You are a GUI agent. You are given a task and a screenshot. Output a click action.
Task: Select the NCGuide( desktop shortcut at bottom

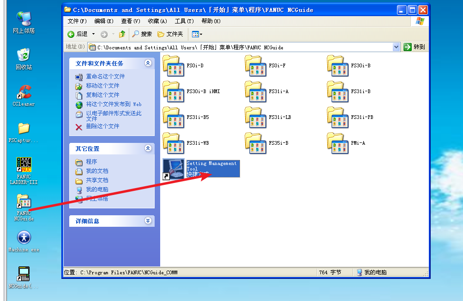point(24,277)
